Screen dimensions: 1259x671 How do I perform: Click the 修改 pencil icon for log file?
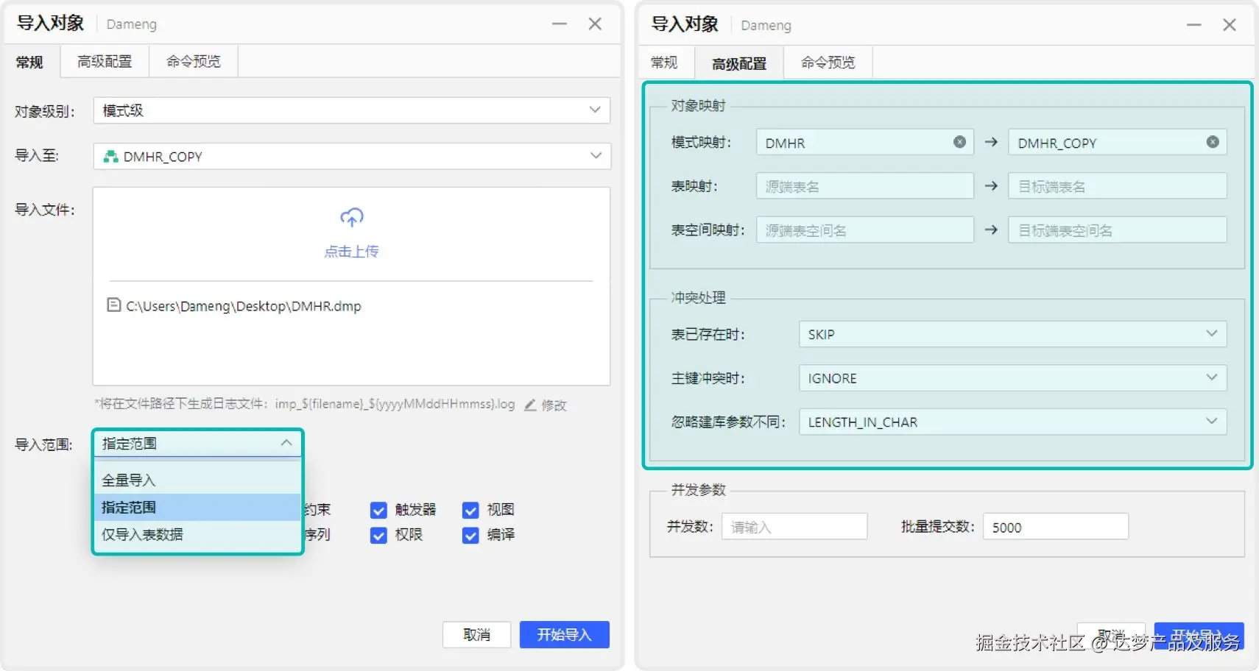point(530,405)
